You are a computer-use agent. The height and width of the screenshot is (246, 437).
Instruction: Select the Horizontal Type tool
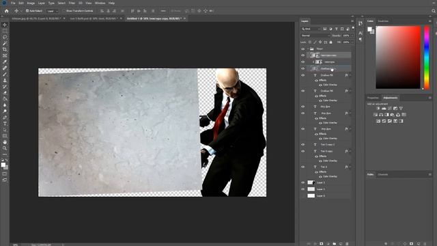pos(5,124)
